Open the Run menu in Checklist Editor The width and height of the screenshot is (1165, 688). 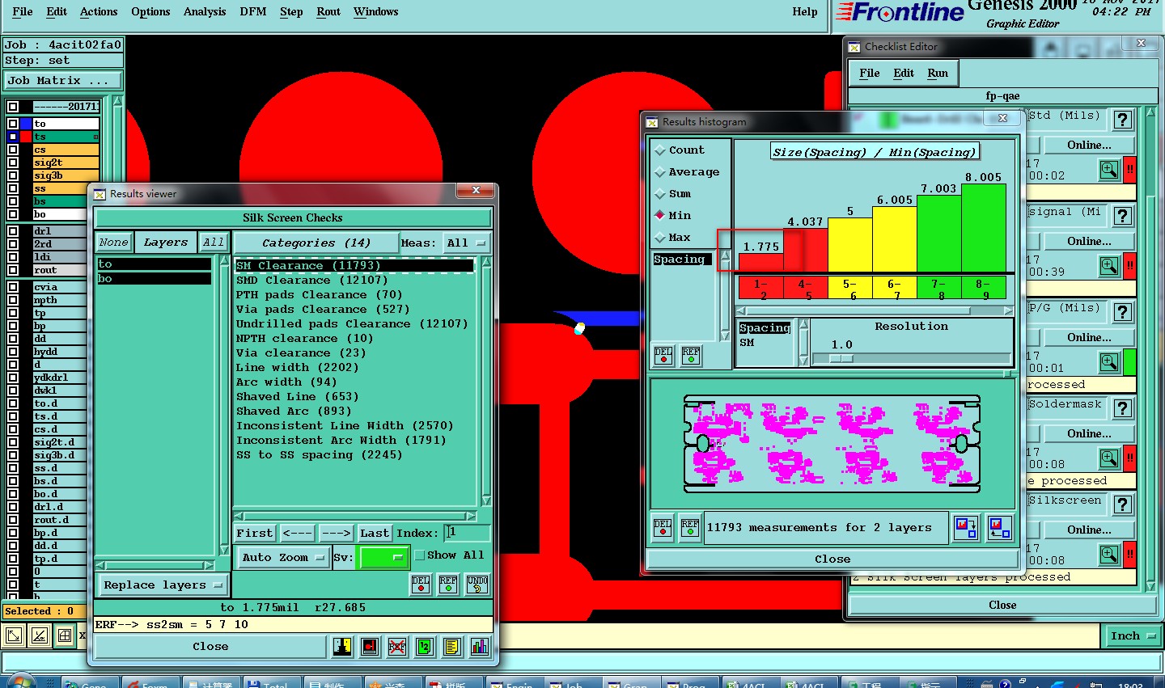[938, 74]
